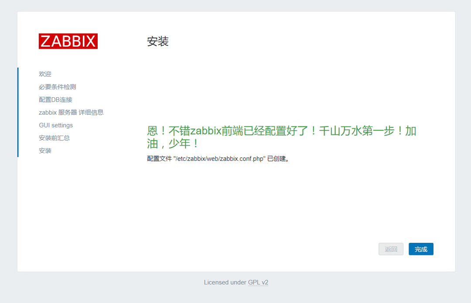Image resolution: width=471 pixels, height=303 pixels.
Task: Select the 安装 step in sidebar
Action: click(45, 151)
